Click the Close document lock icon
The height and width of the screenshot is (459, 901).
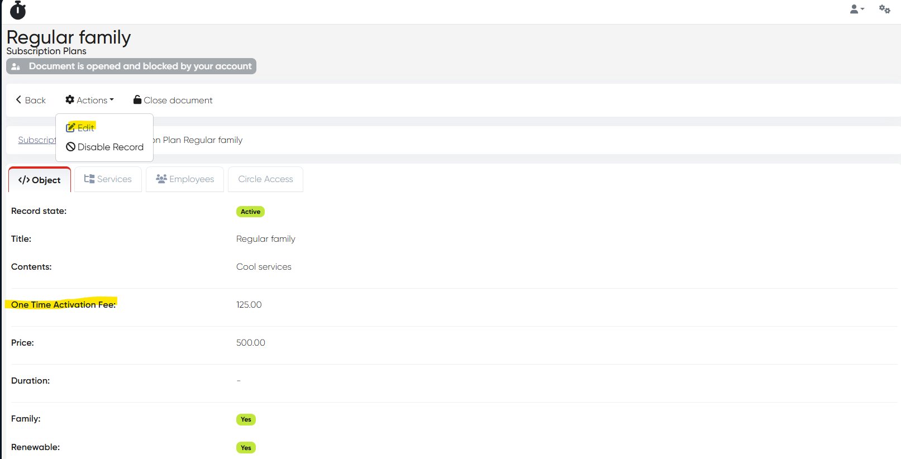137,100
